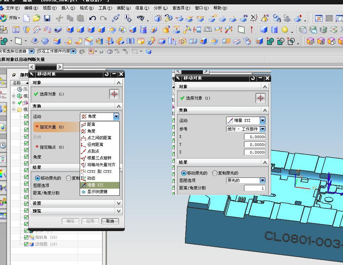Open 运动 增量 XYZ dropdown in right dialog
This screenshot has width=343, height=265.
coord(263,120)
